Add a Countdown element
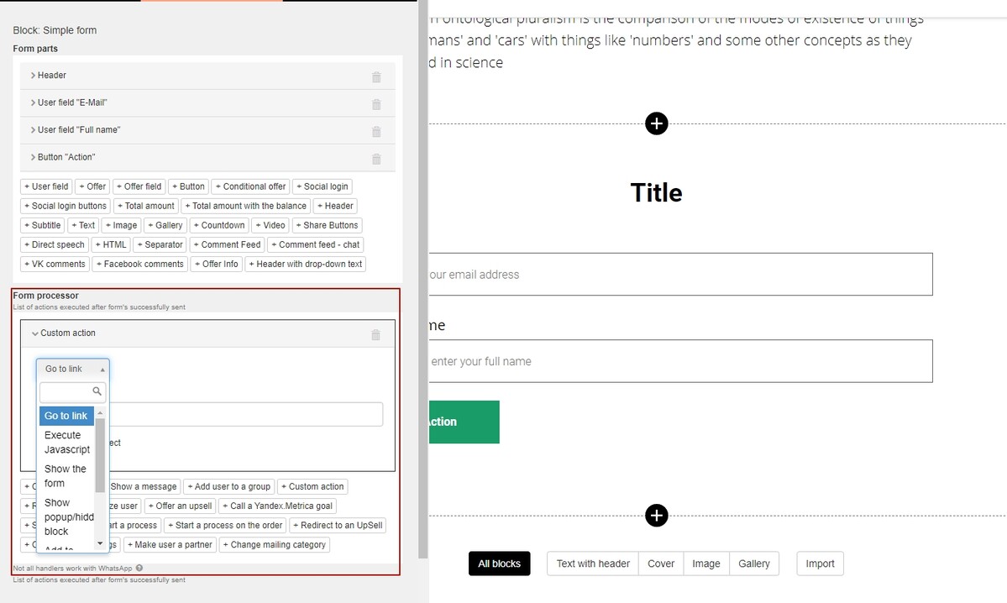Screen dimensions: 1007x603 point(218,225)
